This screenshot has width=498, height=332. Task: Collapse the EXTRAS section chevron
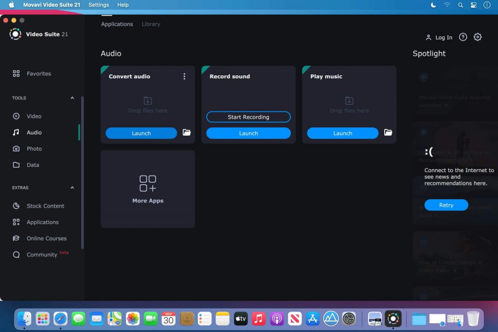tap(72, 188)
